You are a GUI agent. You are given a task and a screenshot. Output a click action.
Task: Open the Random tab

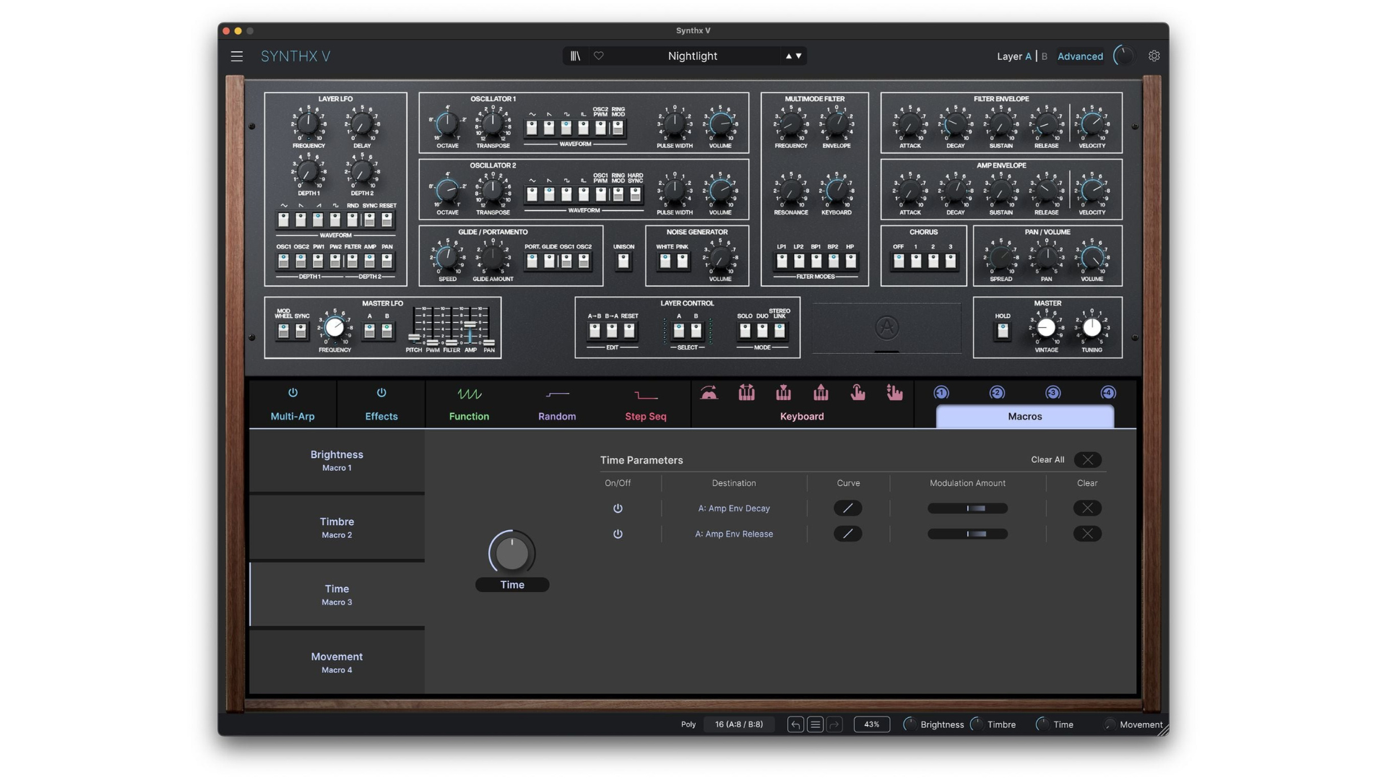point(557,416)
